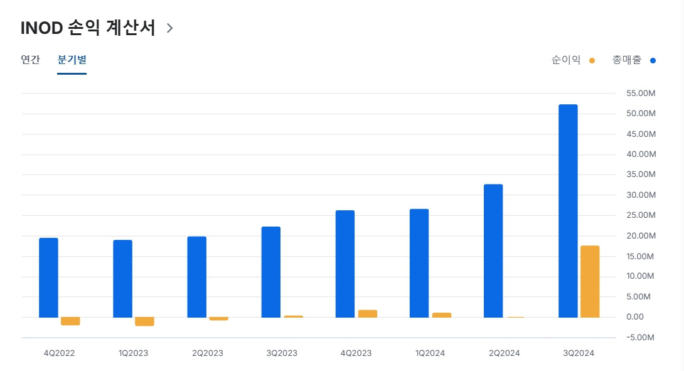Click the 순이익 legend label
The width and height of the screenshot is (684, 371).
point(565,60)
